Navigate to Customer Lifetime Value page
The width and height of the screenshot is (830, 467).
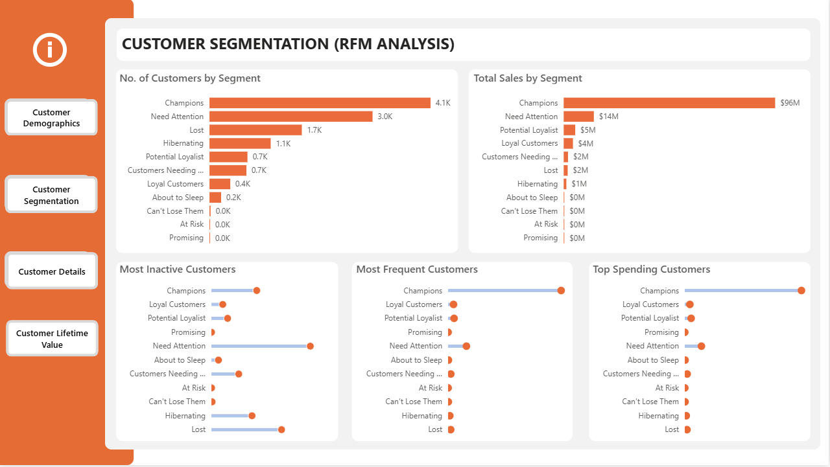(52, 339)
